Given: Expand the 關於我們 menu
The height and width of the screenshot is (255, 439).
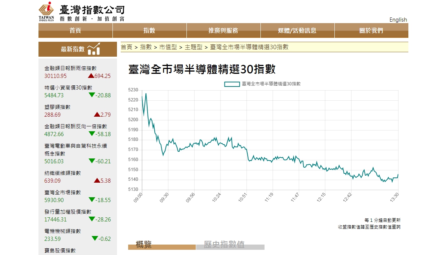Looking at the screenshot, I should (371, 31).
